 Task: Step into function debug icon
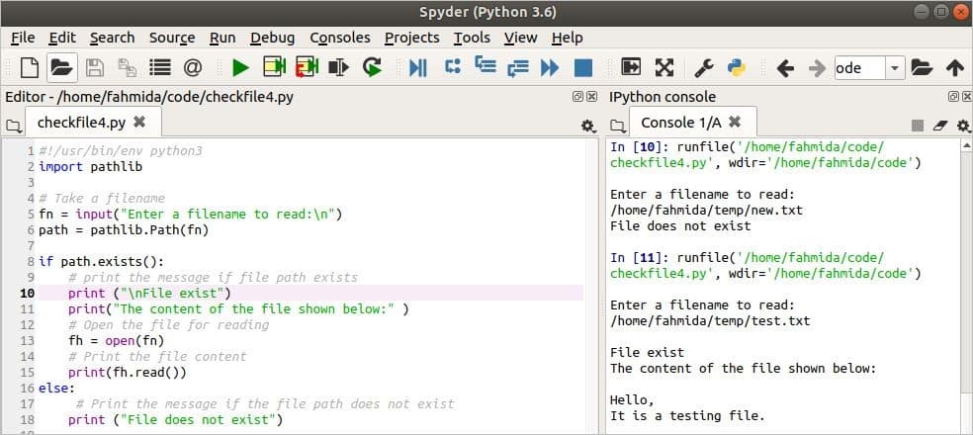(x=486, y=65)
